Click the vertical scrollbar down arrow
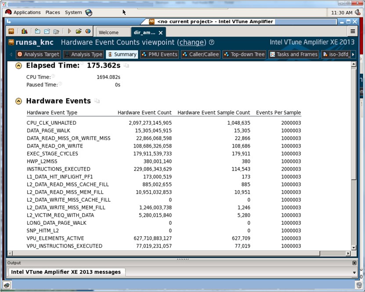The width and height of the screenshot is (365, 292). 354,248
